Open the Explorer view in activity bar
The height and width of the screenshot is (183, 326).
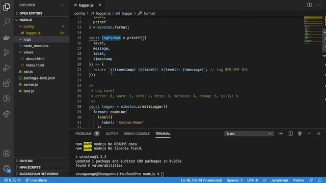click(7, 7)
